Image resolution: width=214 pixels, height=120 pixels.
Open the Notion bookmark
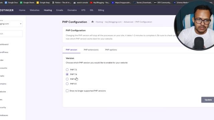(x=62, y=3)
